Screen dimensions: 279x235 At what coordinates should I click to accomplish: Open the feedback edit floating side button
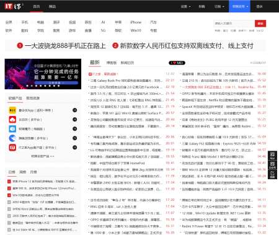tap(272, 174)
